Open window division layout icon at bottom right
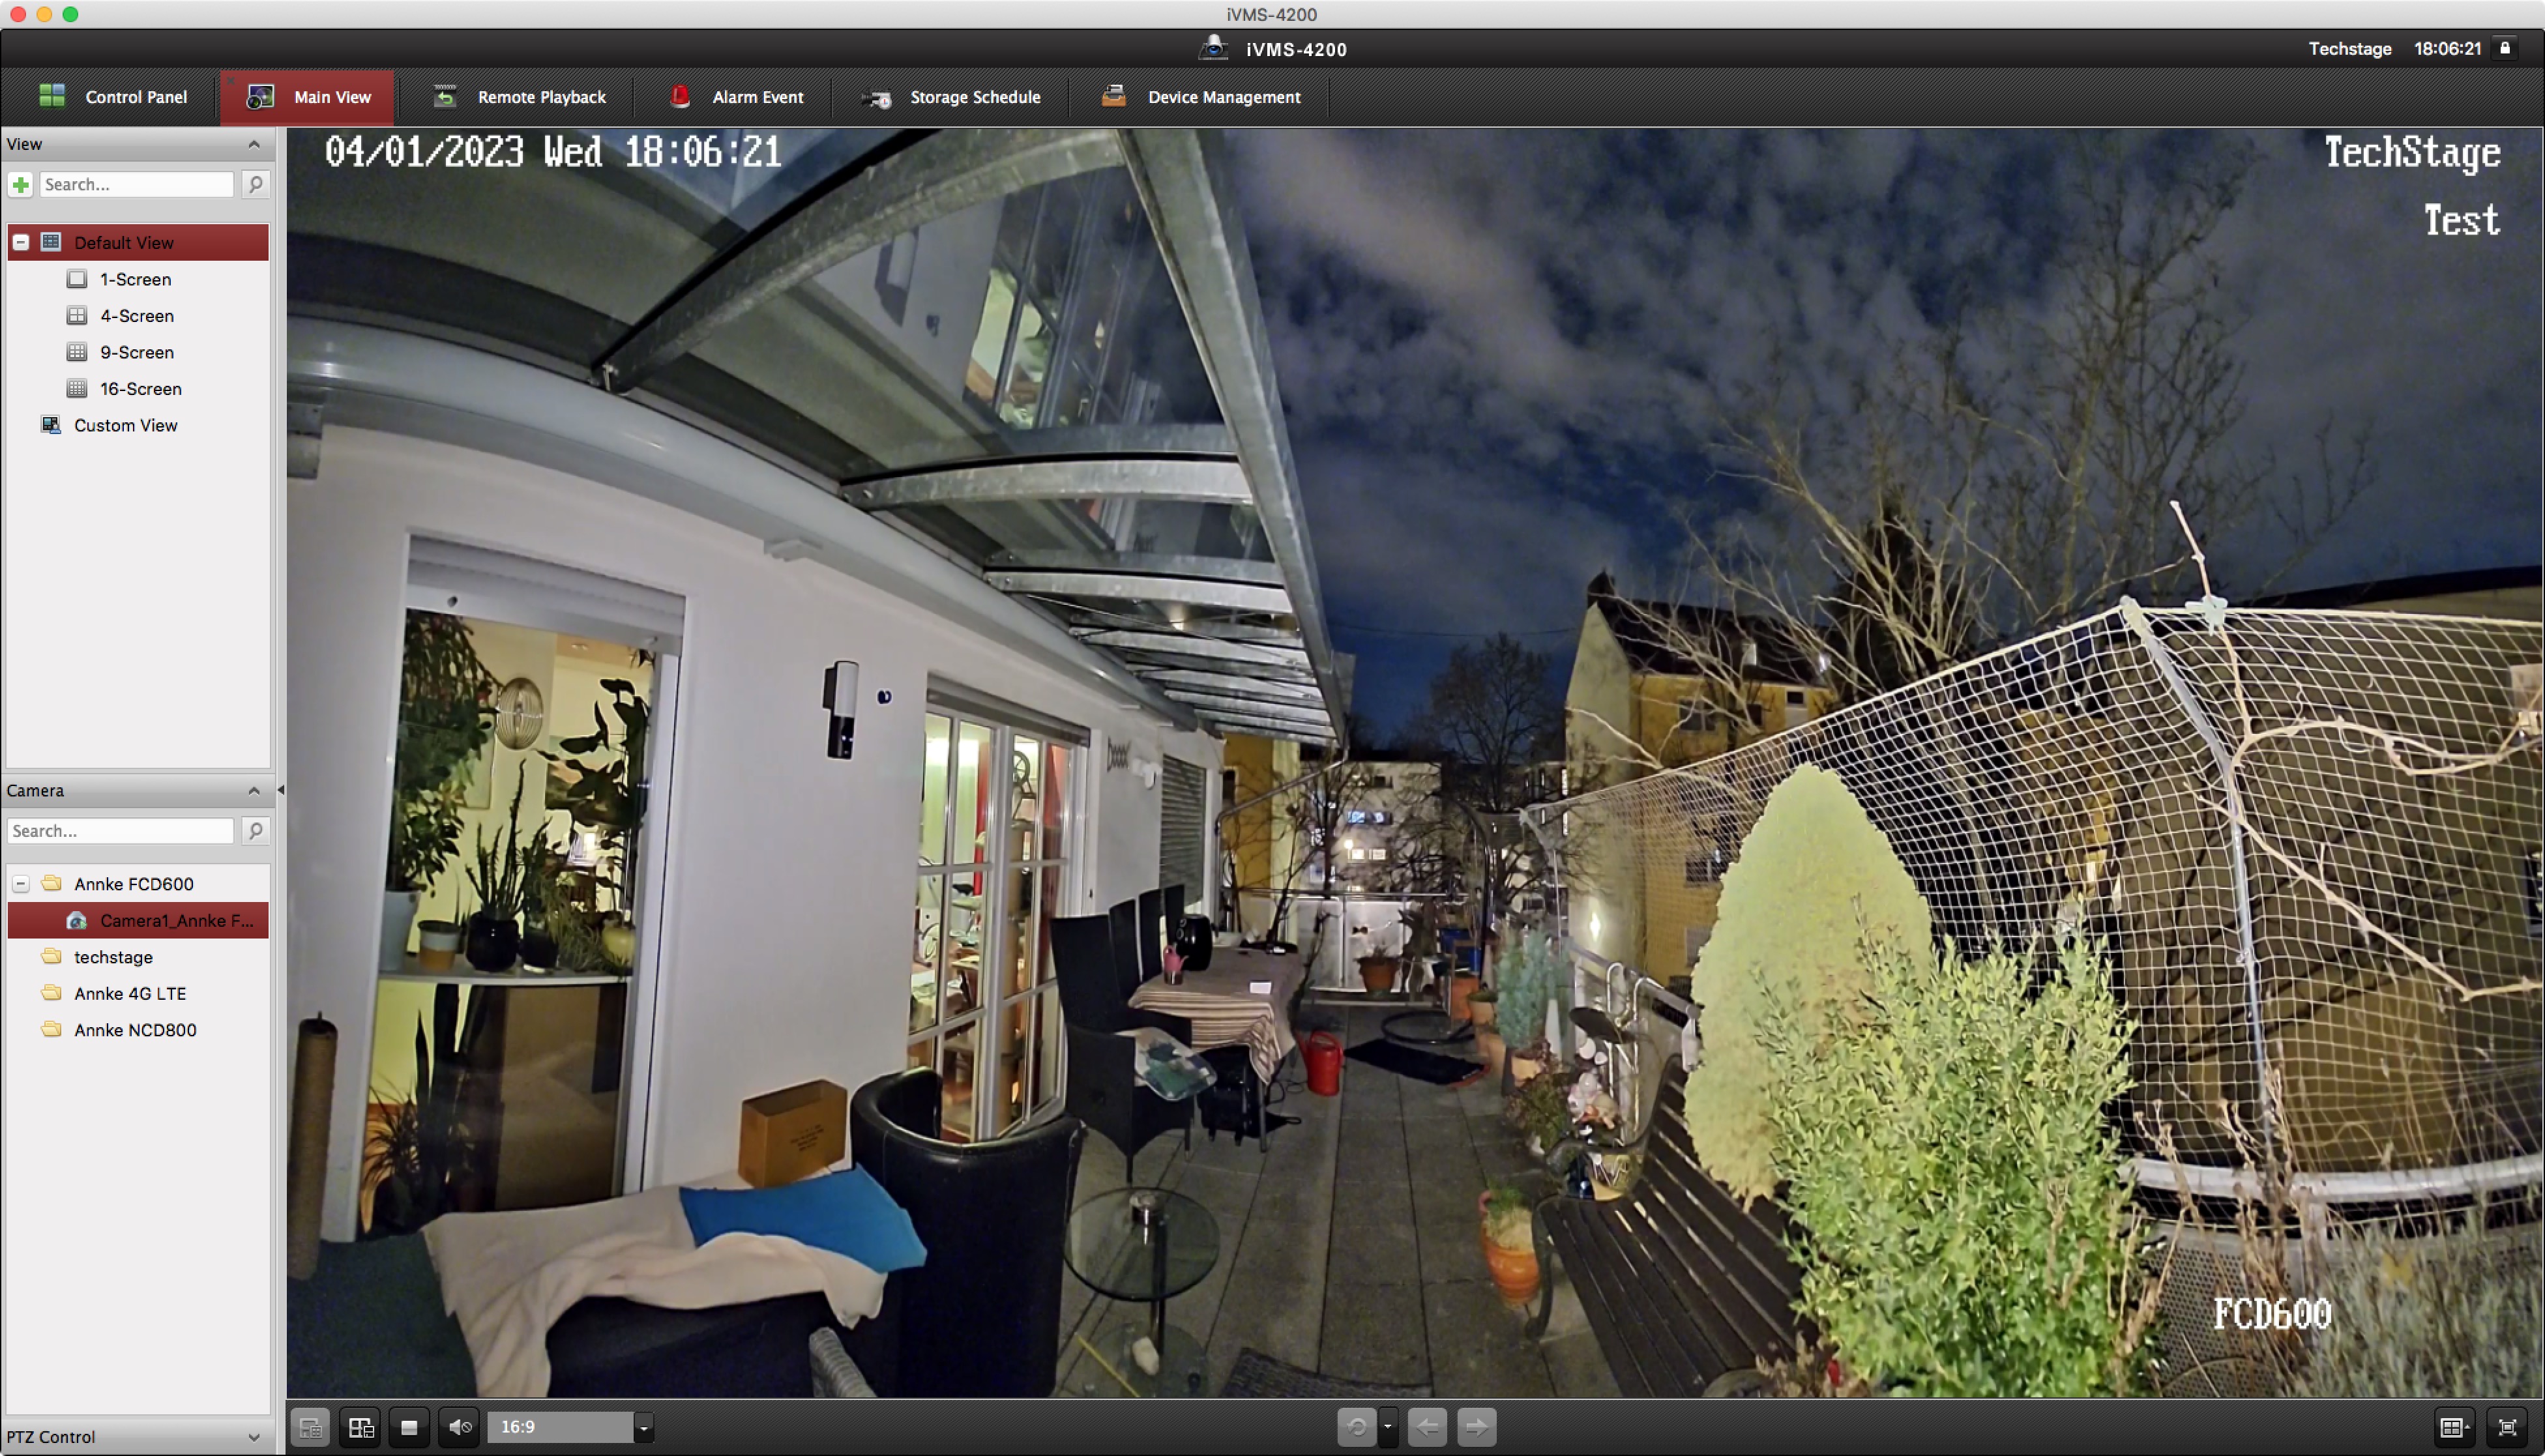The image size is (2545, 1456). pos(2453,1427)
